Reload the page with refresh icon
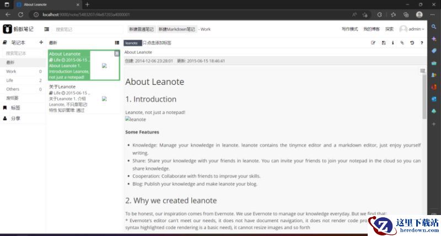The width and height of the screenshot is (441, 236). pyautogui.click(x=20, y=15)
